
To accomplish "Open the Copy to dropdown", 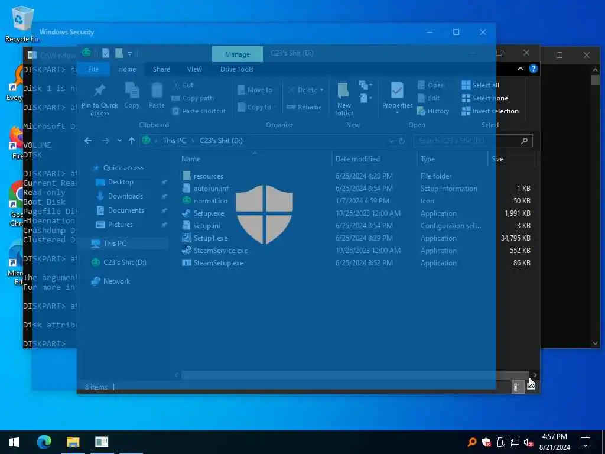I will click(x=254, y=107).
